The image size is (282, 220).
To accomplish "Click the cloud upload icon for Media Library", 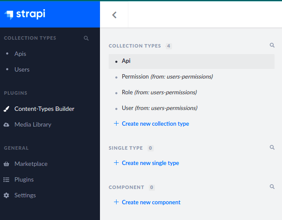I will point(6,125).
